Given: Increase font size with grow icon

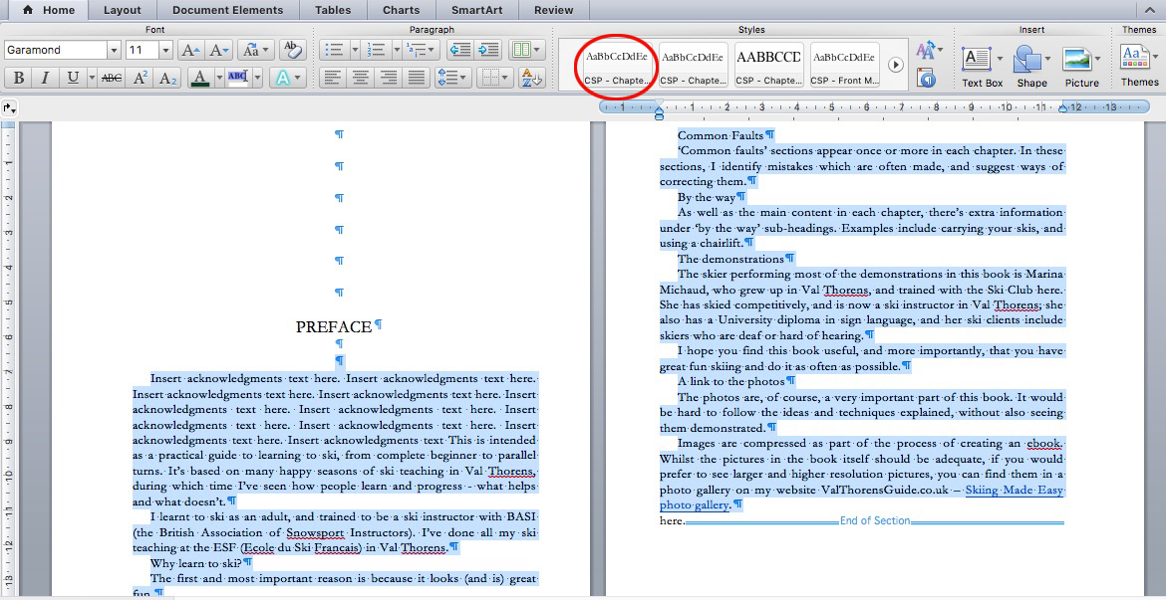Looking at the screenshot, I should pos(190,50).
